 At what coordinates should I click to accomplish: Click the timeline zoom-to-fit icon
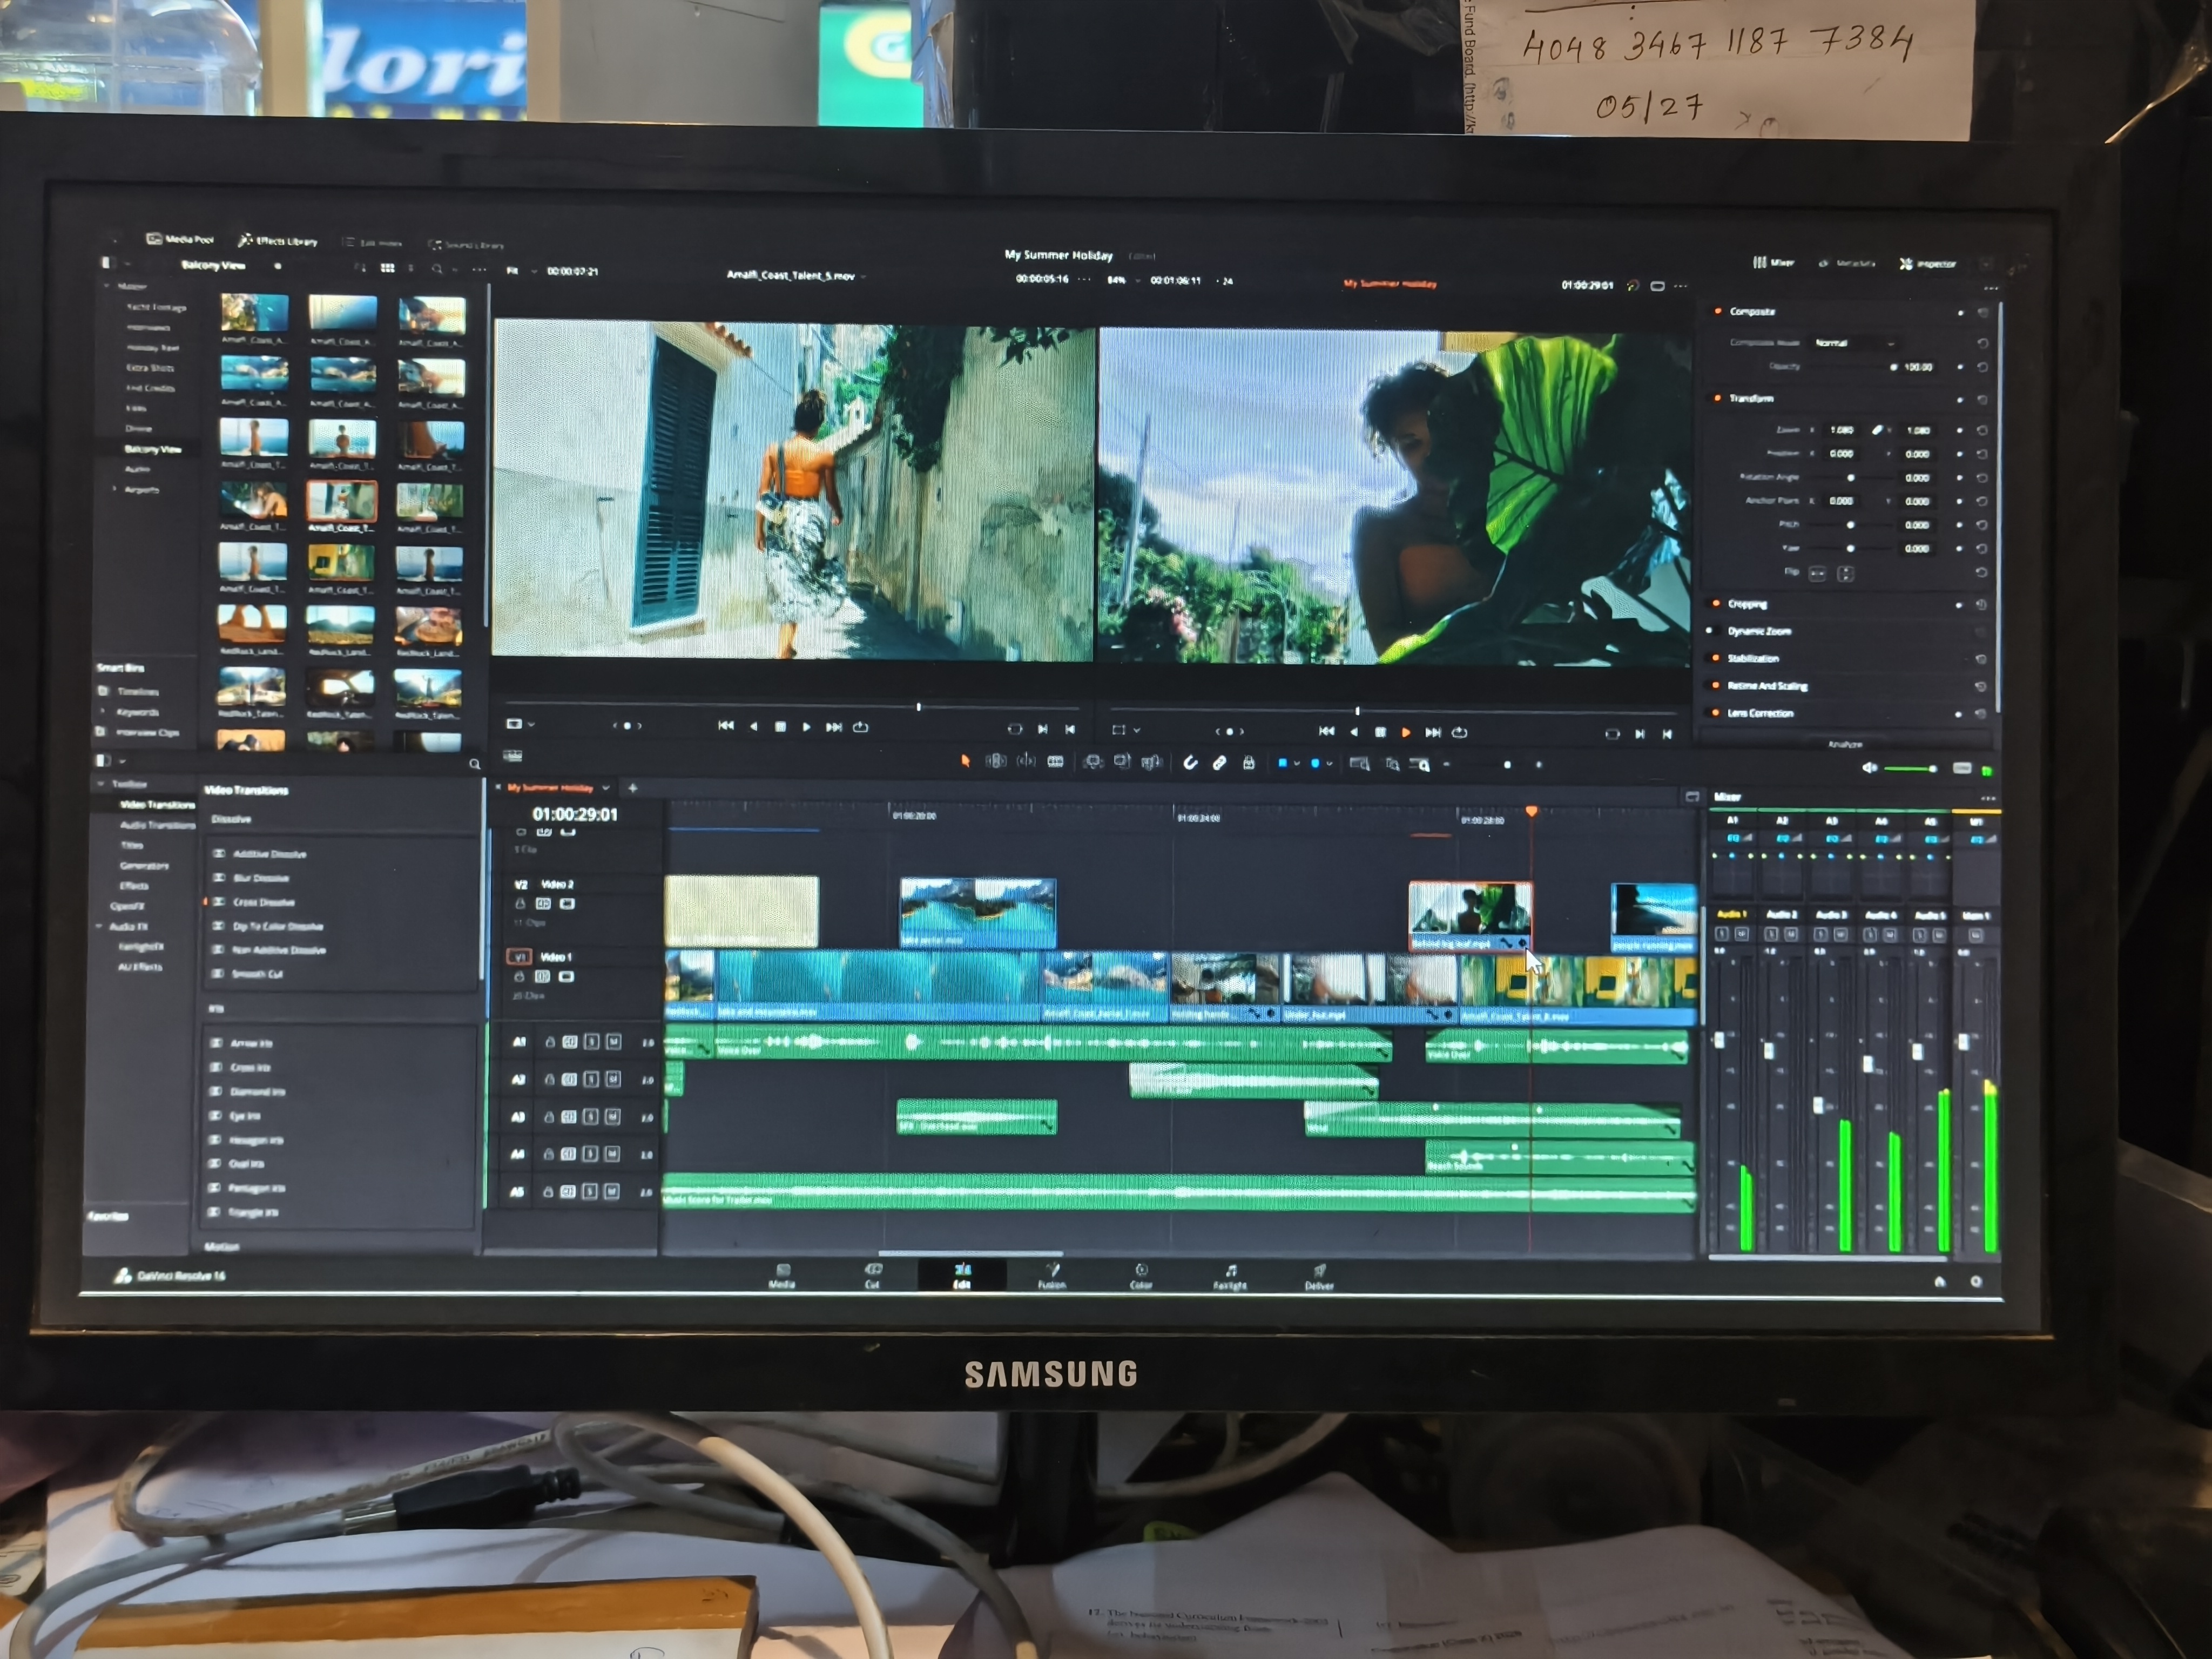pos(1359,765)
